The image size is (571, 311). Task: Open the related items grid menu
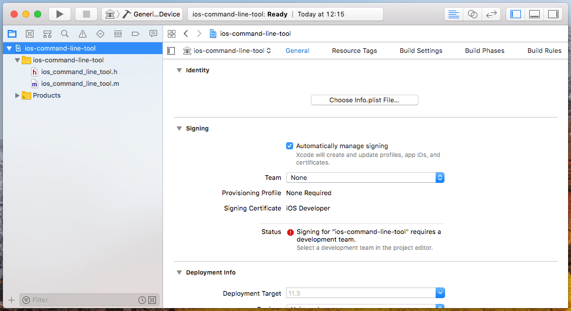(171, 34)
